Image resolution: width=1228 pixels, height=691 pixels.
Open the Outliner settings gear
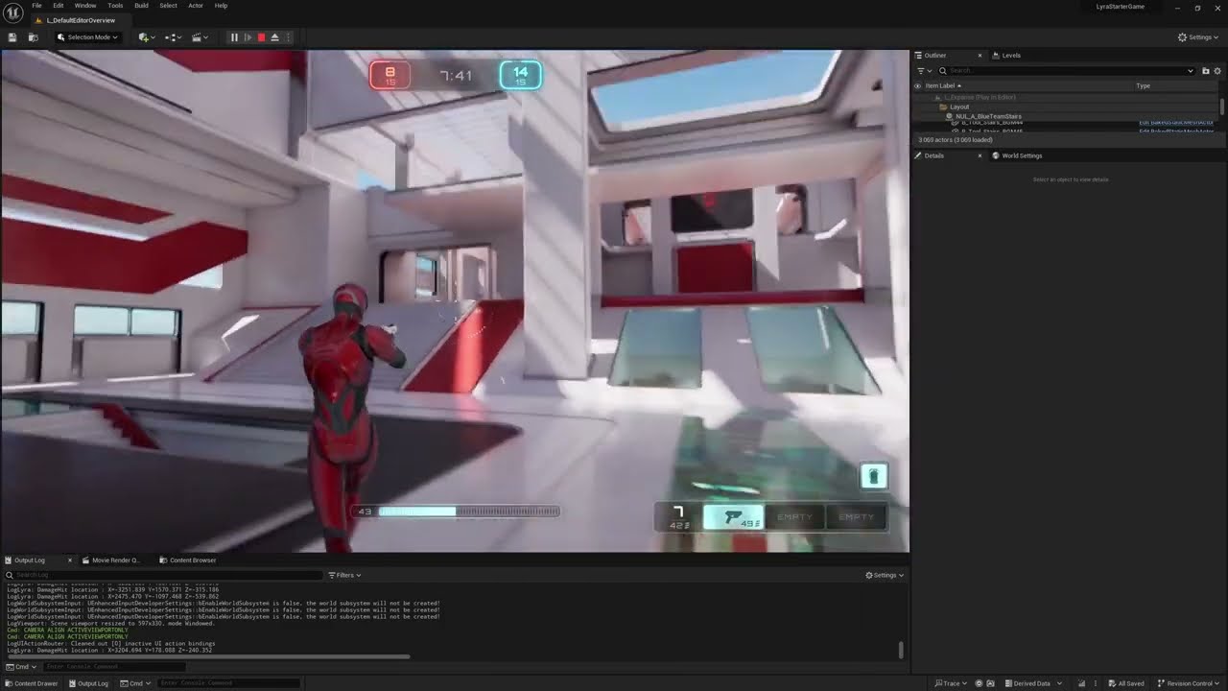1218,71
